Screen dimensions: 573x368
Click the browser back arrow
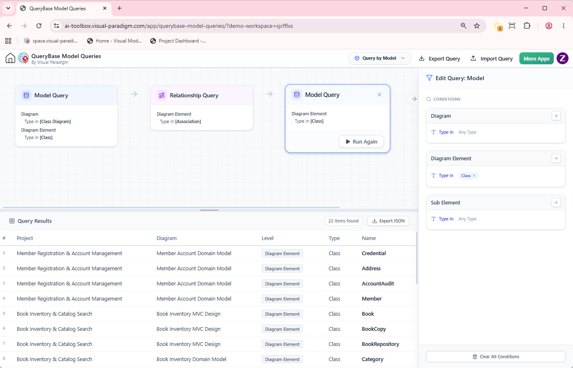coord(9,26)
